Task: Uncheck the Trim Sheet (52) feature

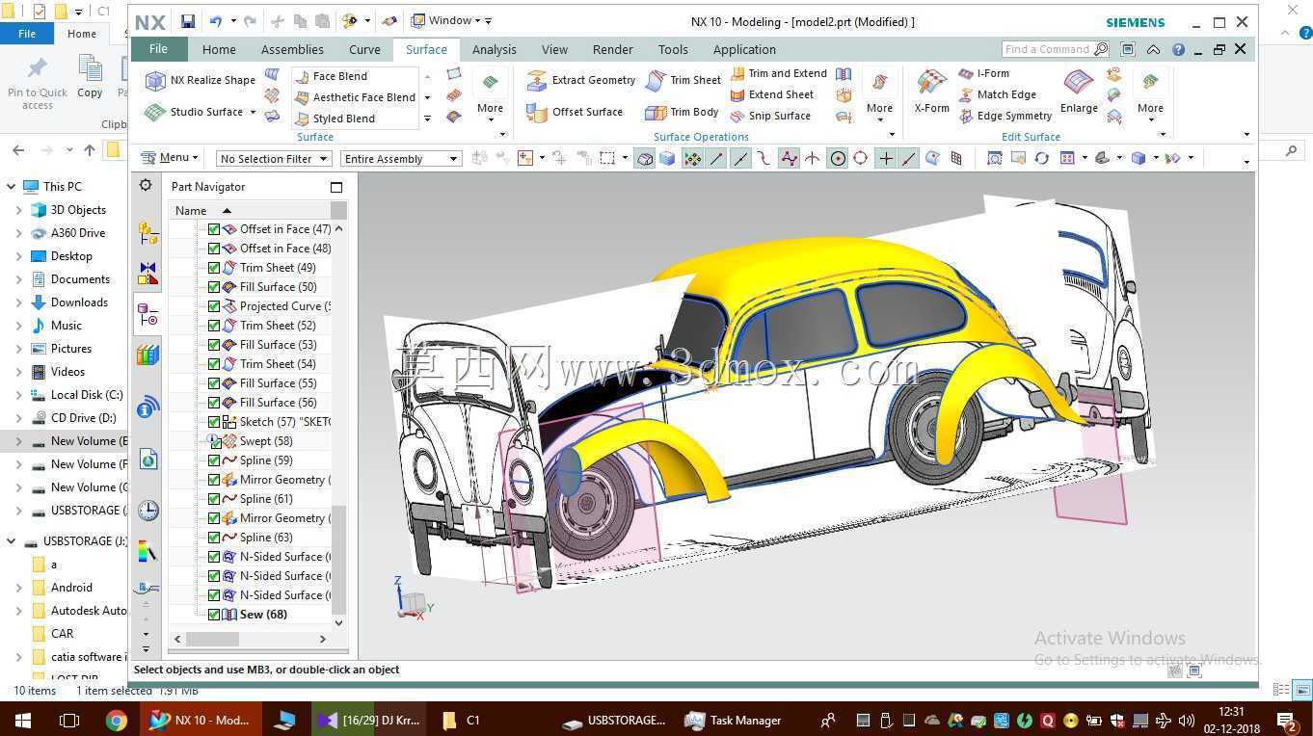Action: tap(214, 326)
